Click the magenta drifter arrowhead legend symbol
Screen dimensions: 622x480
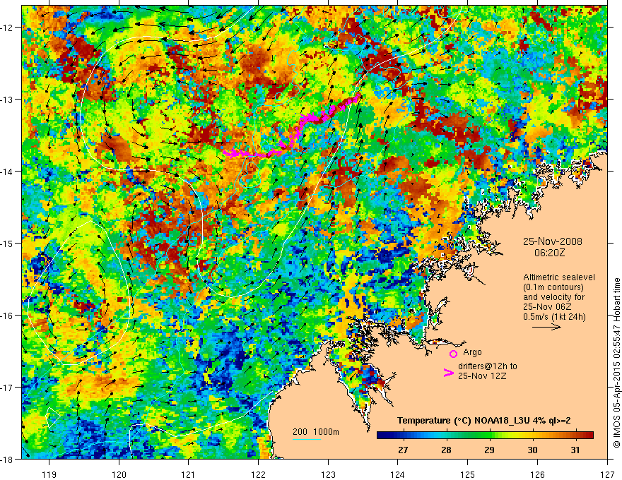click(448, 373)
